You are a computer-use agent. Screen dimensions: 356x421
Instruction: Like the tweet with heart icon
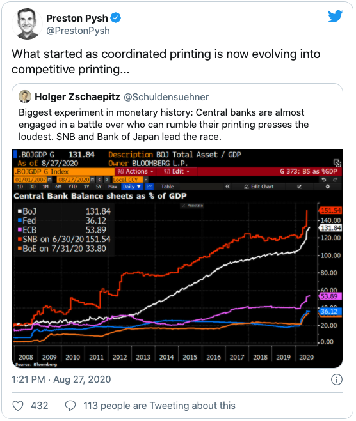click(x=18, y=406)
